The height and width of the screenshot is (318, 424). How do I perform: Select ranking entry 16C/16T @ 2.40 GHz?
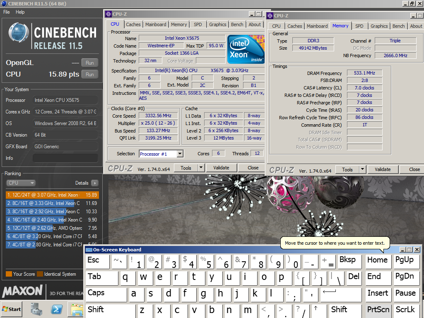point(52,220)
